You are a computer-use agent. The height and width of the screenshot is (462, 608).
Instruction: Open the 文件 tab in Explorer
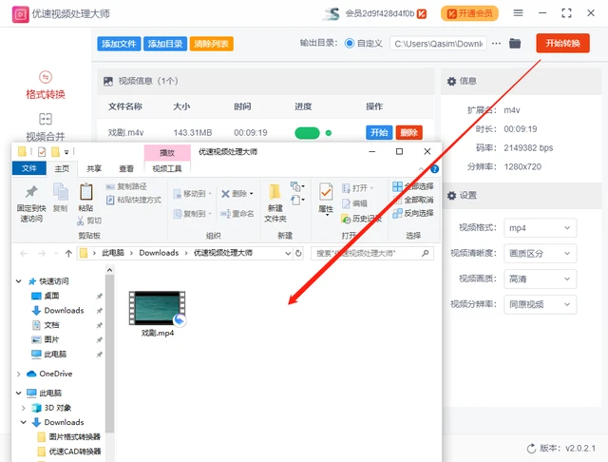[29, 168]
